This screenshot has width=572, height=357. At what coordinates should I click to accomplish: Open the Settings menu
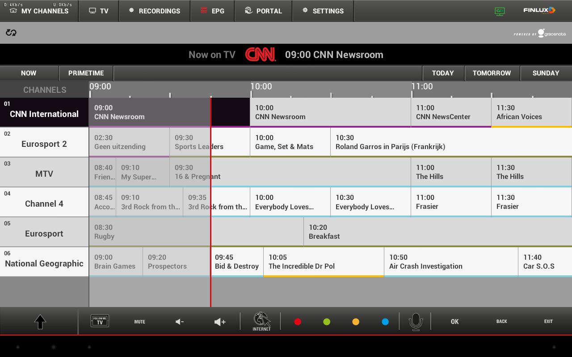click(x=323, y=11)
